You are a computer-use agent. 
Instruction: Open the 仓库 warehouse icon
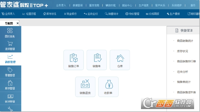[x=120, y=60]
